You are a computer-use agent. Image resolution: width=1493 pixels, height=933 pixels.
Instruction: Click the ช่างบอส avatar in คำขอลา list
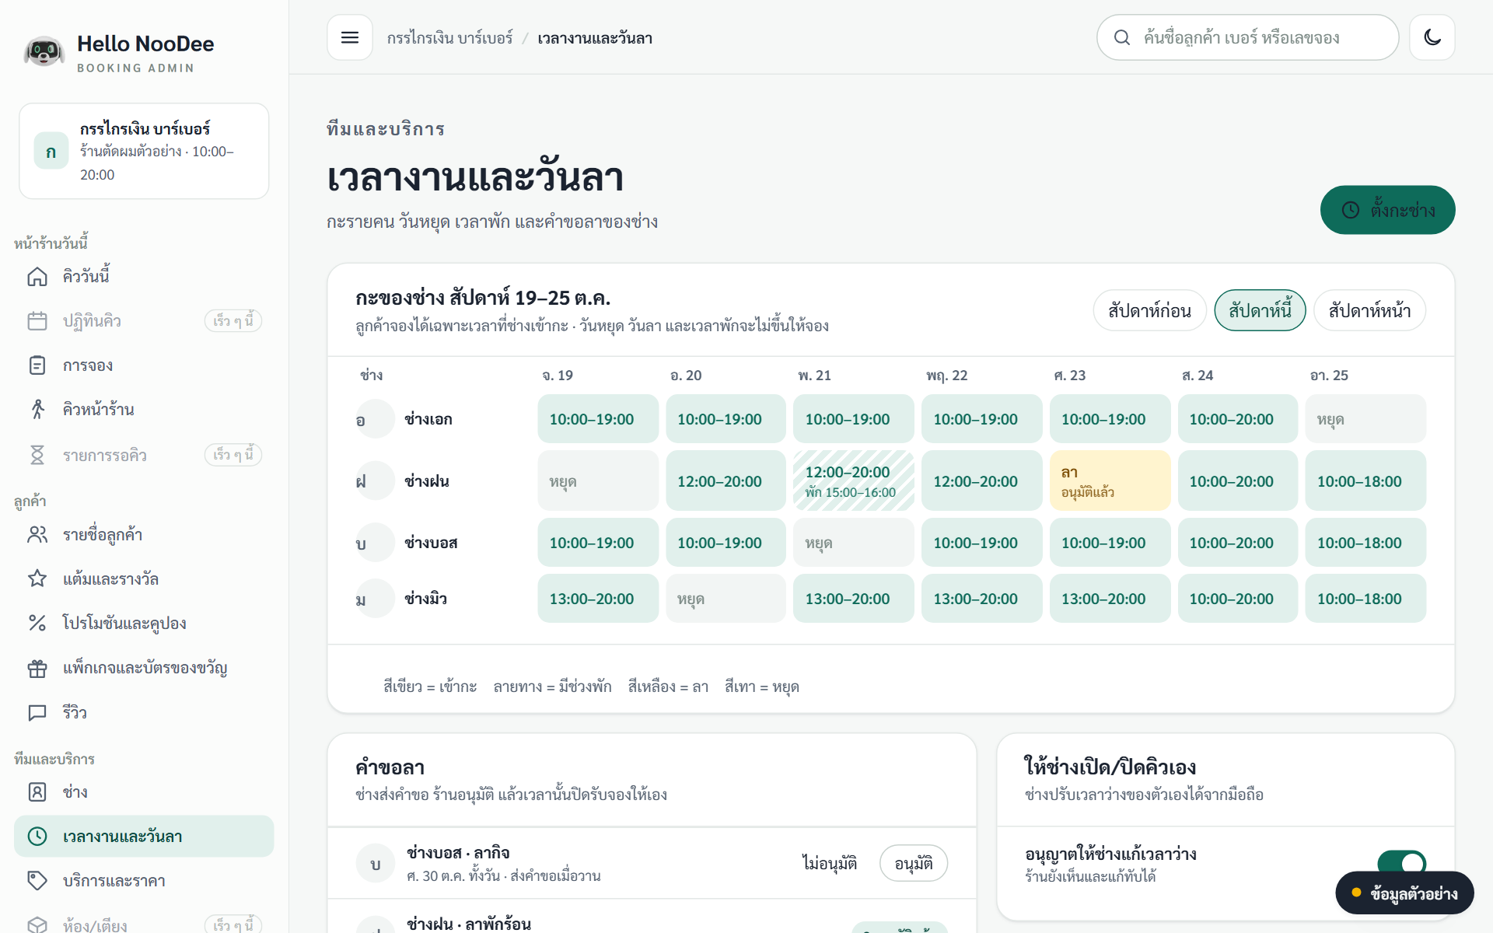coord(376,863)
